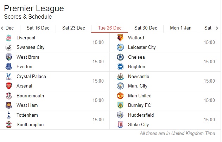222x142 pixels.
Task: Click the Watford club badge
Action: coord(120,38)
